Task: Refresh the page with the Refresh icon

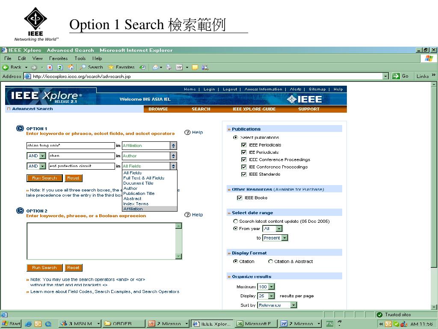Action: 60,67
